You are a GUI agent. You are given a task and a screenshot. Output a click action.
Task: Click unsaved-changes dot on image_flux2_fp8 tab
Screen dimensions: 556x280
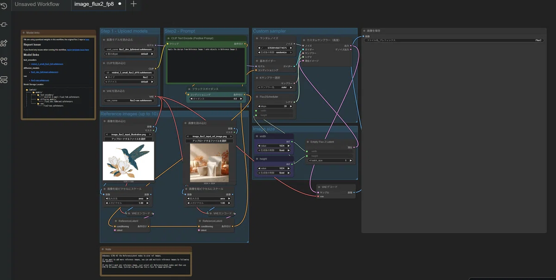120,4
